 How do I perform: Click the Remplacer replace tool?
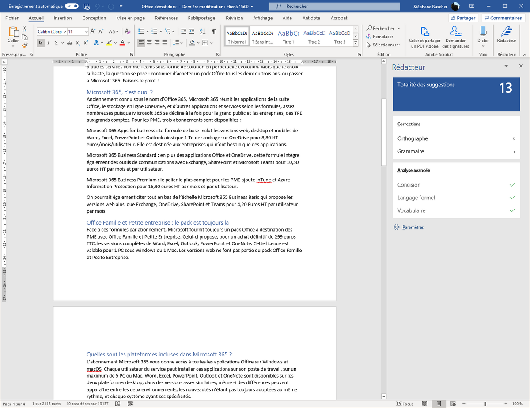point(379,37)
